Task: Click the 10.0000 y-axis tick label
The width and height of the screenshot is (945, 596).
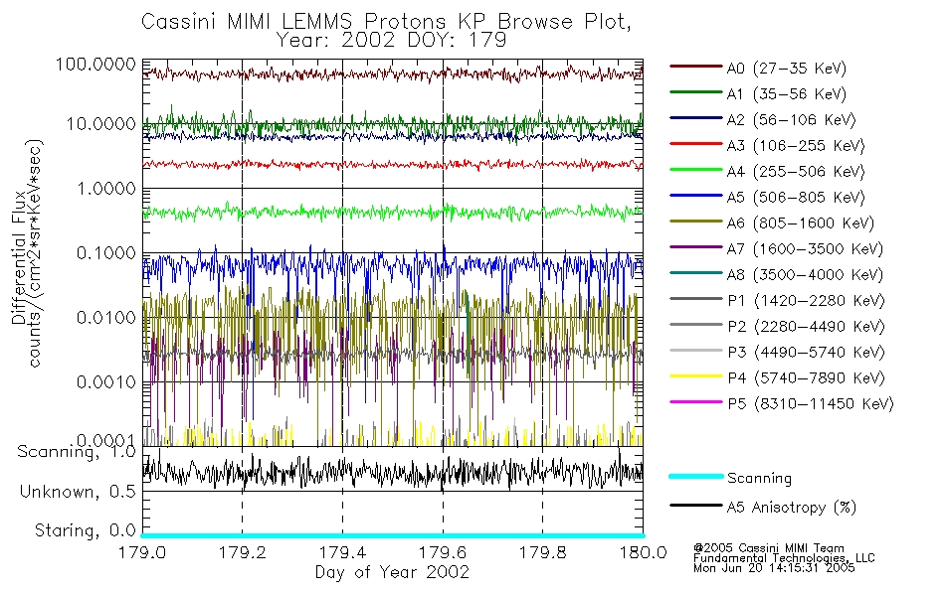Action: (x=100, y=124)
